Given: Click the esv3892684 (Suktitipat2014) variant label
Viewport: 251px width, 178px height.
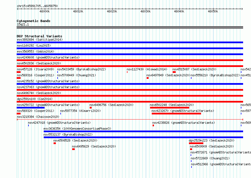Looking at the screenshot, I should pyautogui.click(x=40, y=40).
